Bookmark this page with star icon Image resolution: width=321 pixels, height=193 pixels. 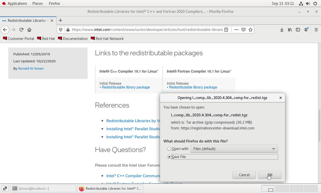click(251, 30)
